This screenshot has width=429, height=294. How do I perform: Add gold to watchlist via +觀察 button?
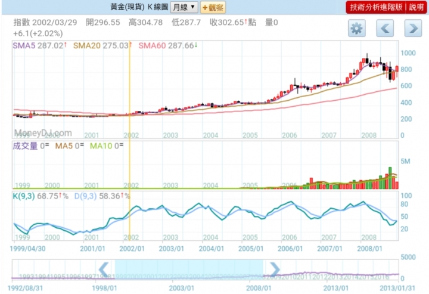pyautogui.click(x=213, y=7)
